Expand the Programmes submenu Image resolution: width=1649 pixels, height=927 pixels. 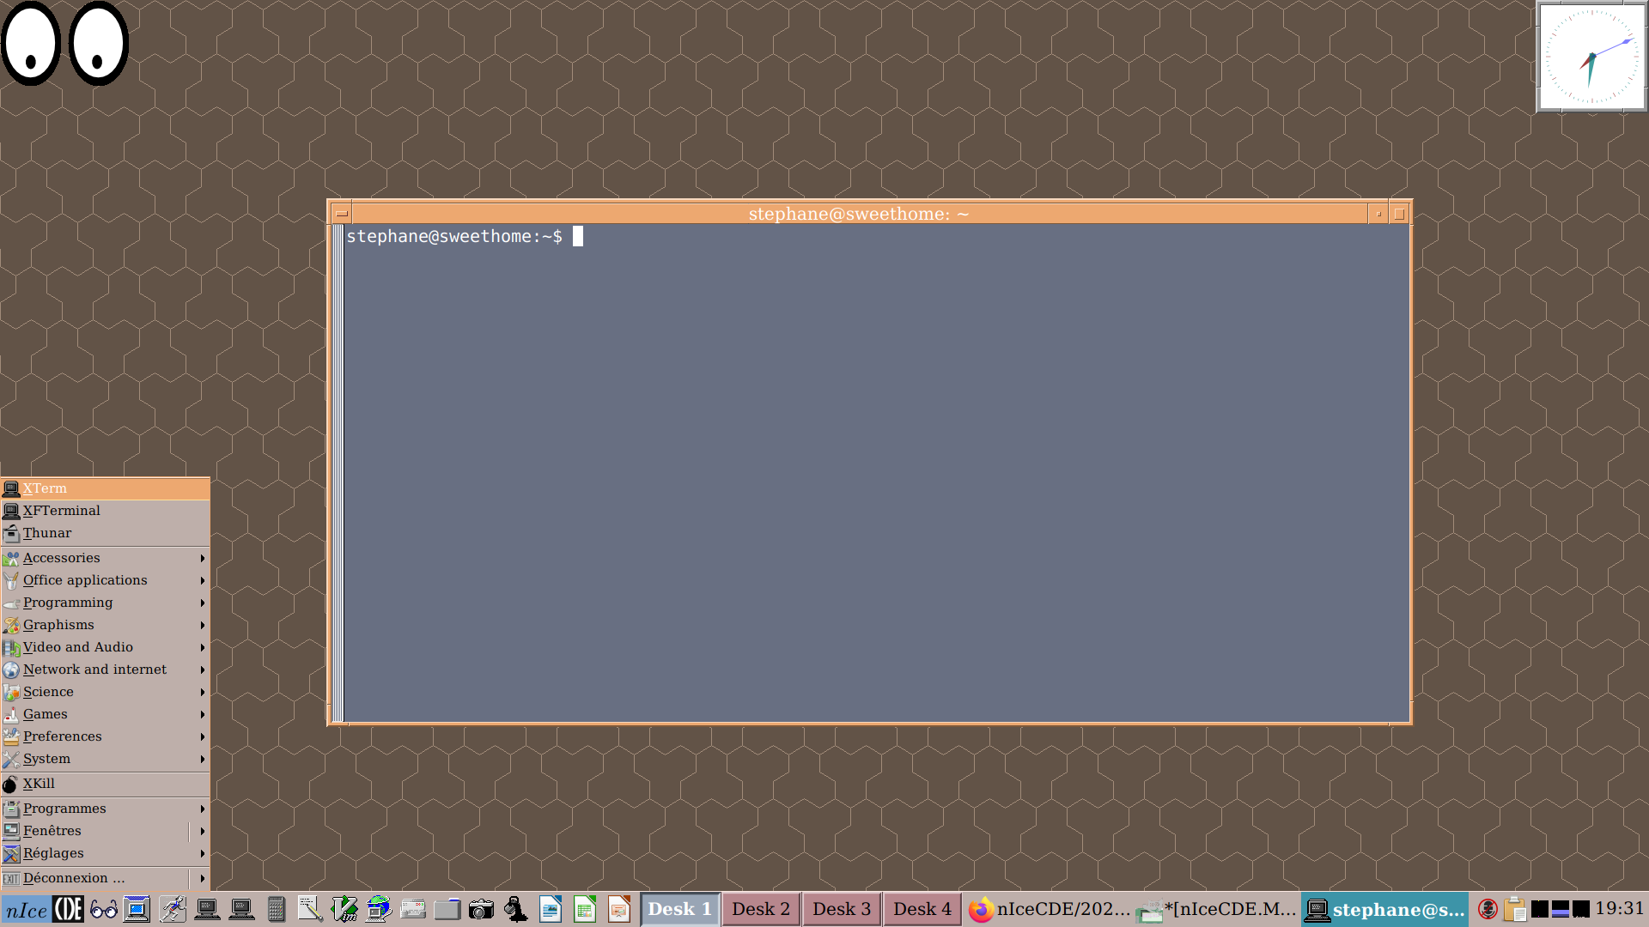(106, 809)
